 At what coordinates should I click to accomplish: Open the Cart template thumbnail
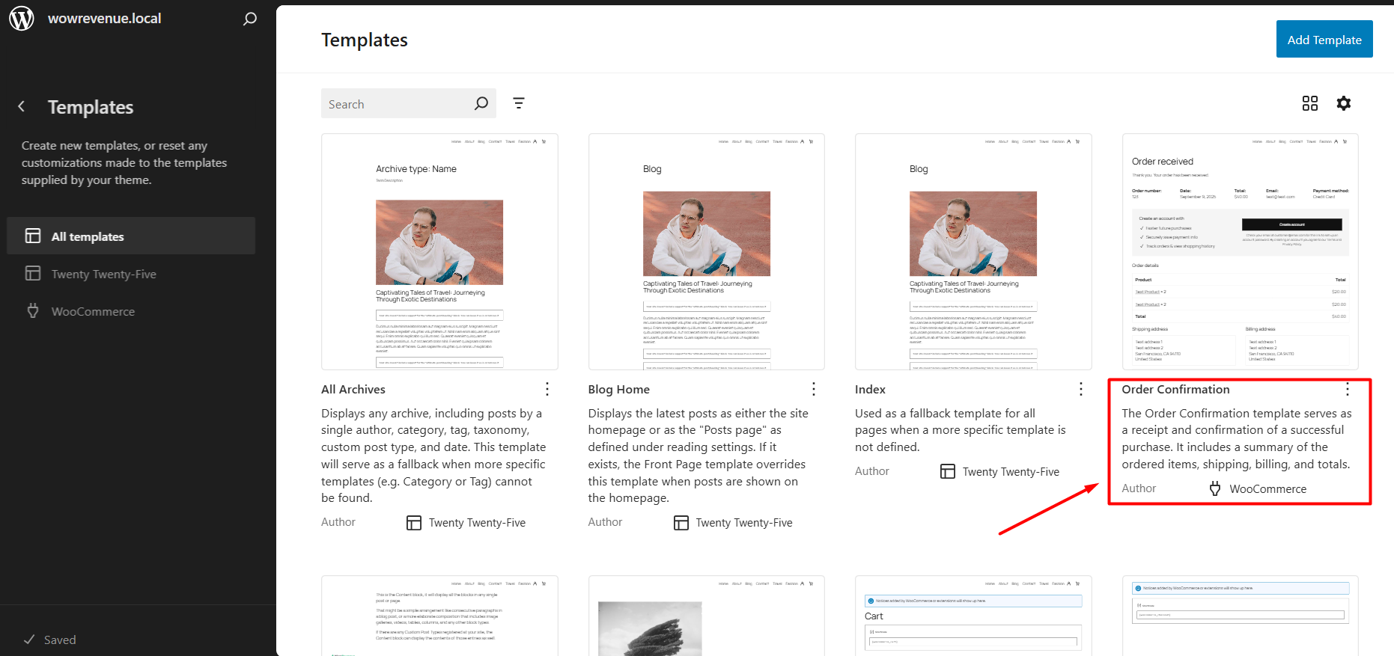[x=973, y=616]
